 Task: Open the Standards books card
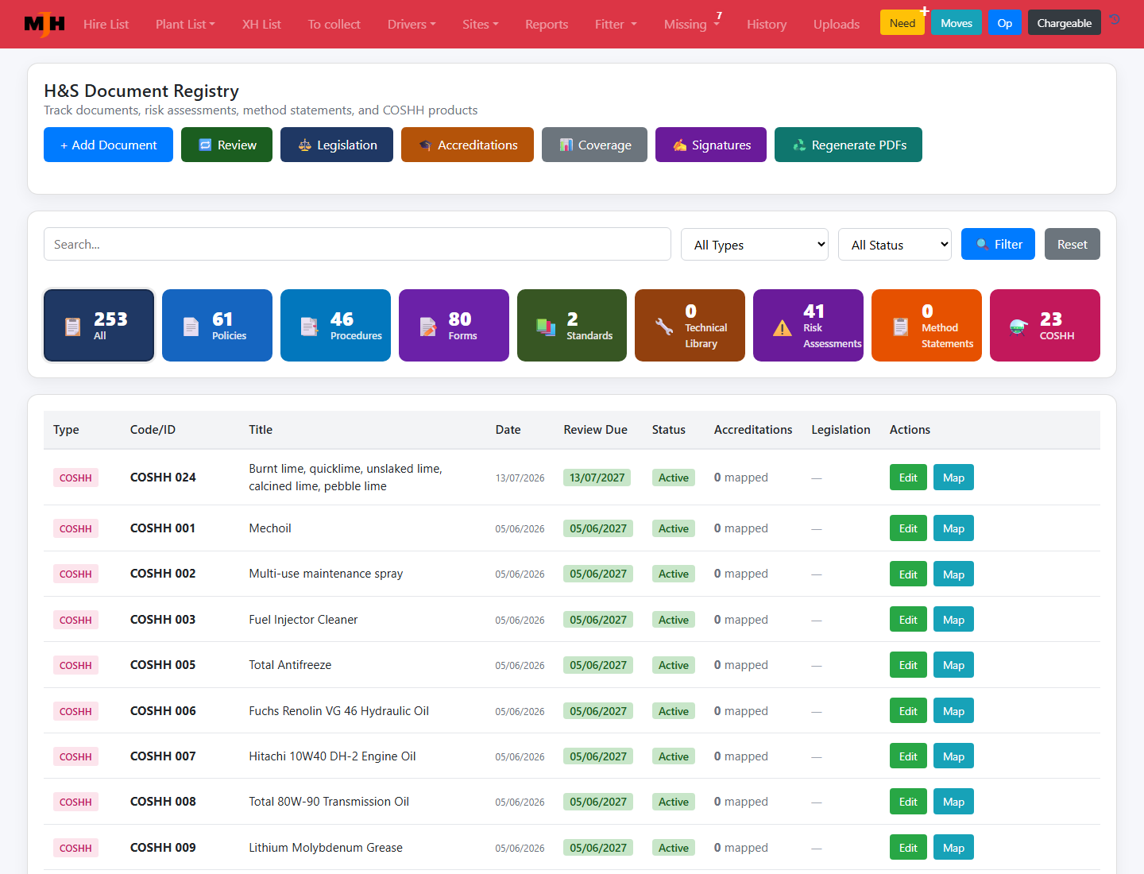pos(572,326)
